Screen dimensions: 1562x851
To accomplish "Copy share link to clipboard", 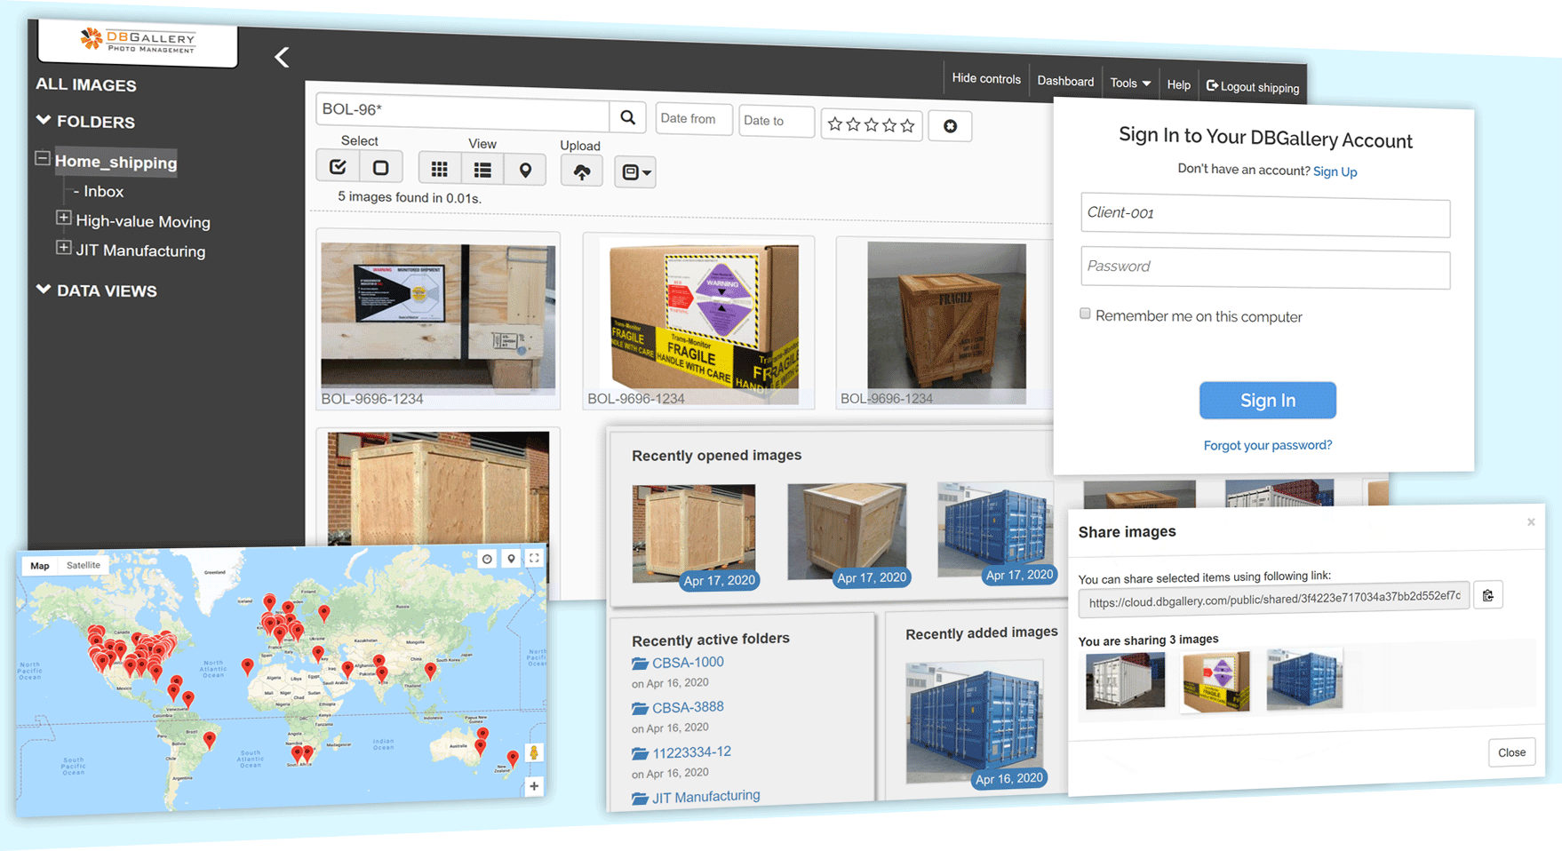I will pyautogui.click(x=1487, y=595).
